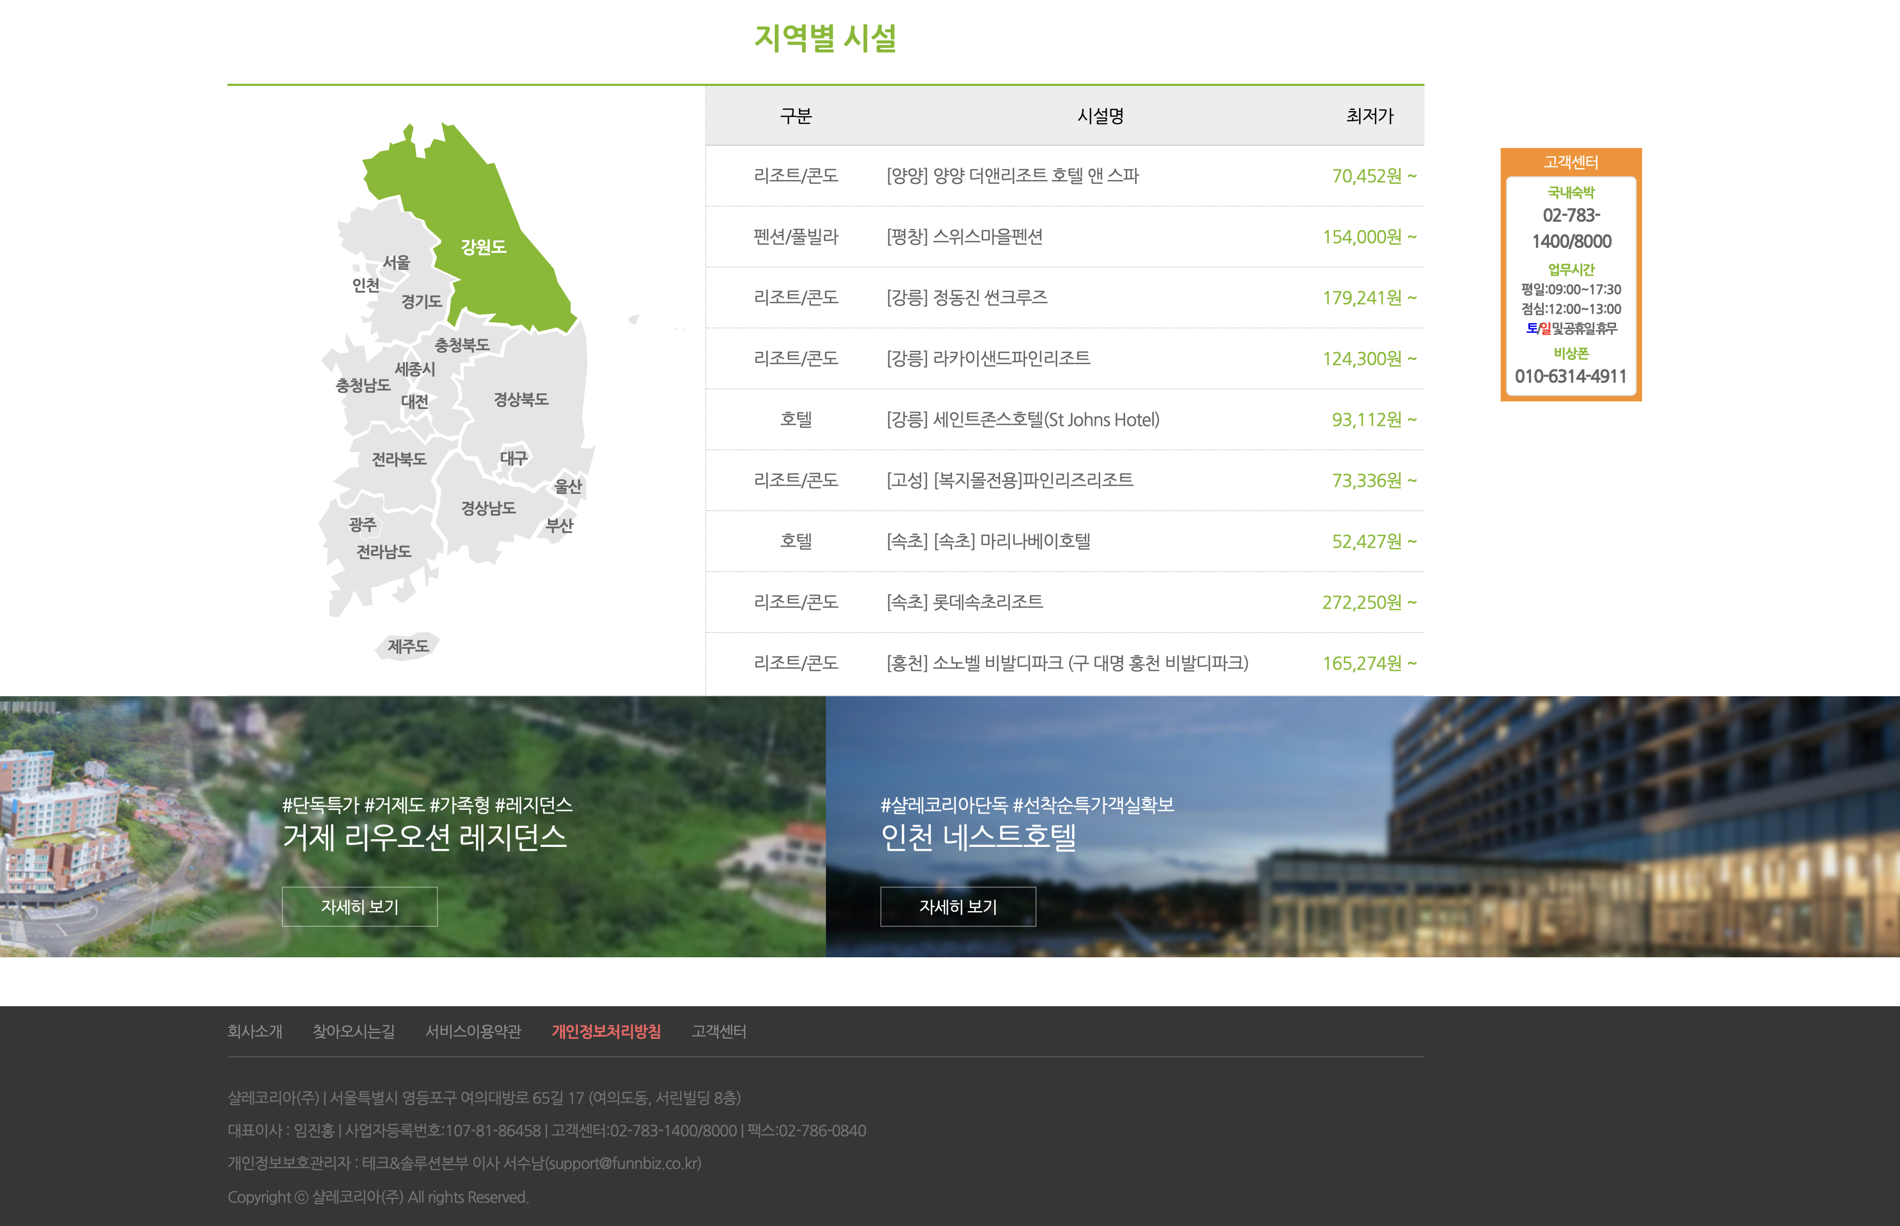Open 개인정보처리방침 footer link
Image resolution: width=1900 pixels, height=1226 pixels.
pos(606,1032)
